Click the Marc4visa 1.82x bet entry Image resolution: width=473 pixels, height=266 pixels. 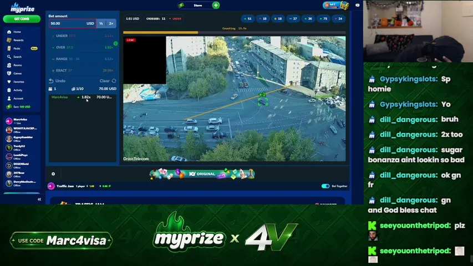82,97
